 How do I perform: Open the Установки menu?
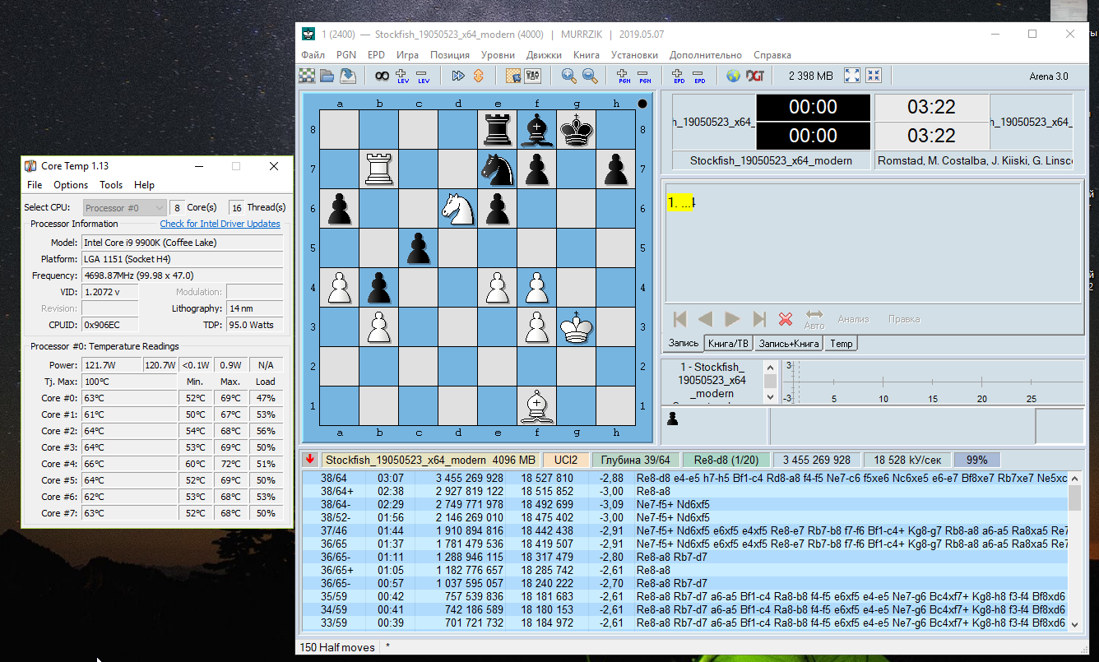point(634,55)
